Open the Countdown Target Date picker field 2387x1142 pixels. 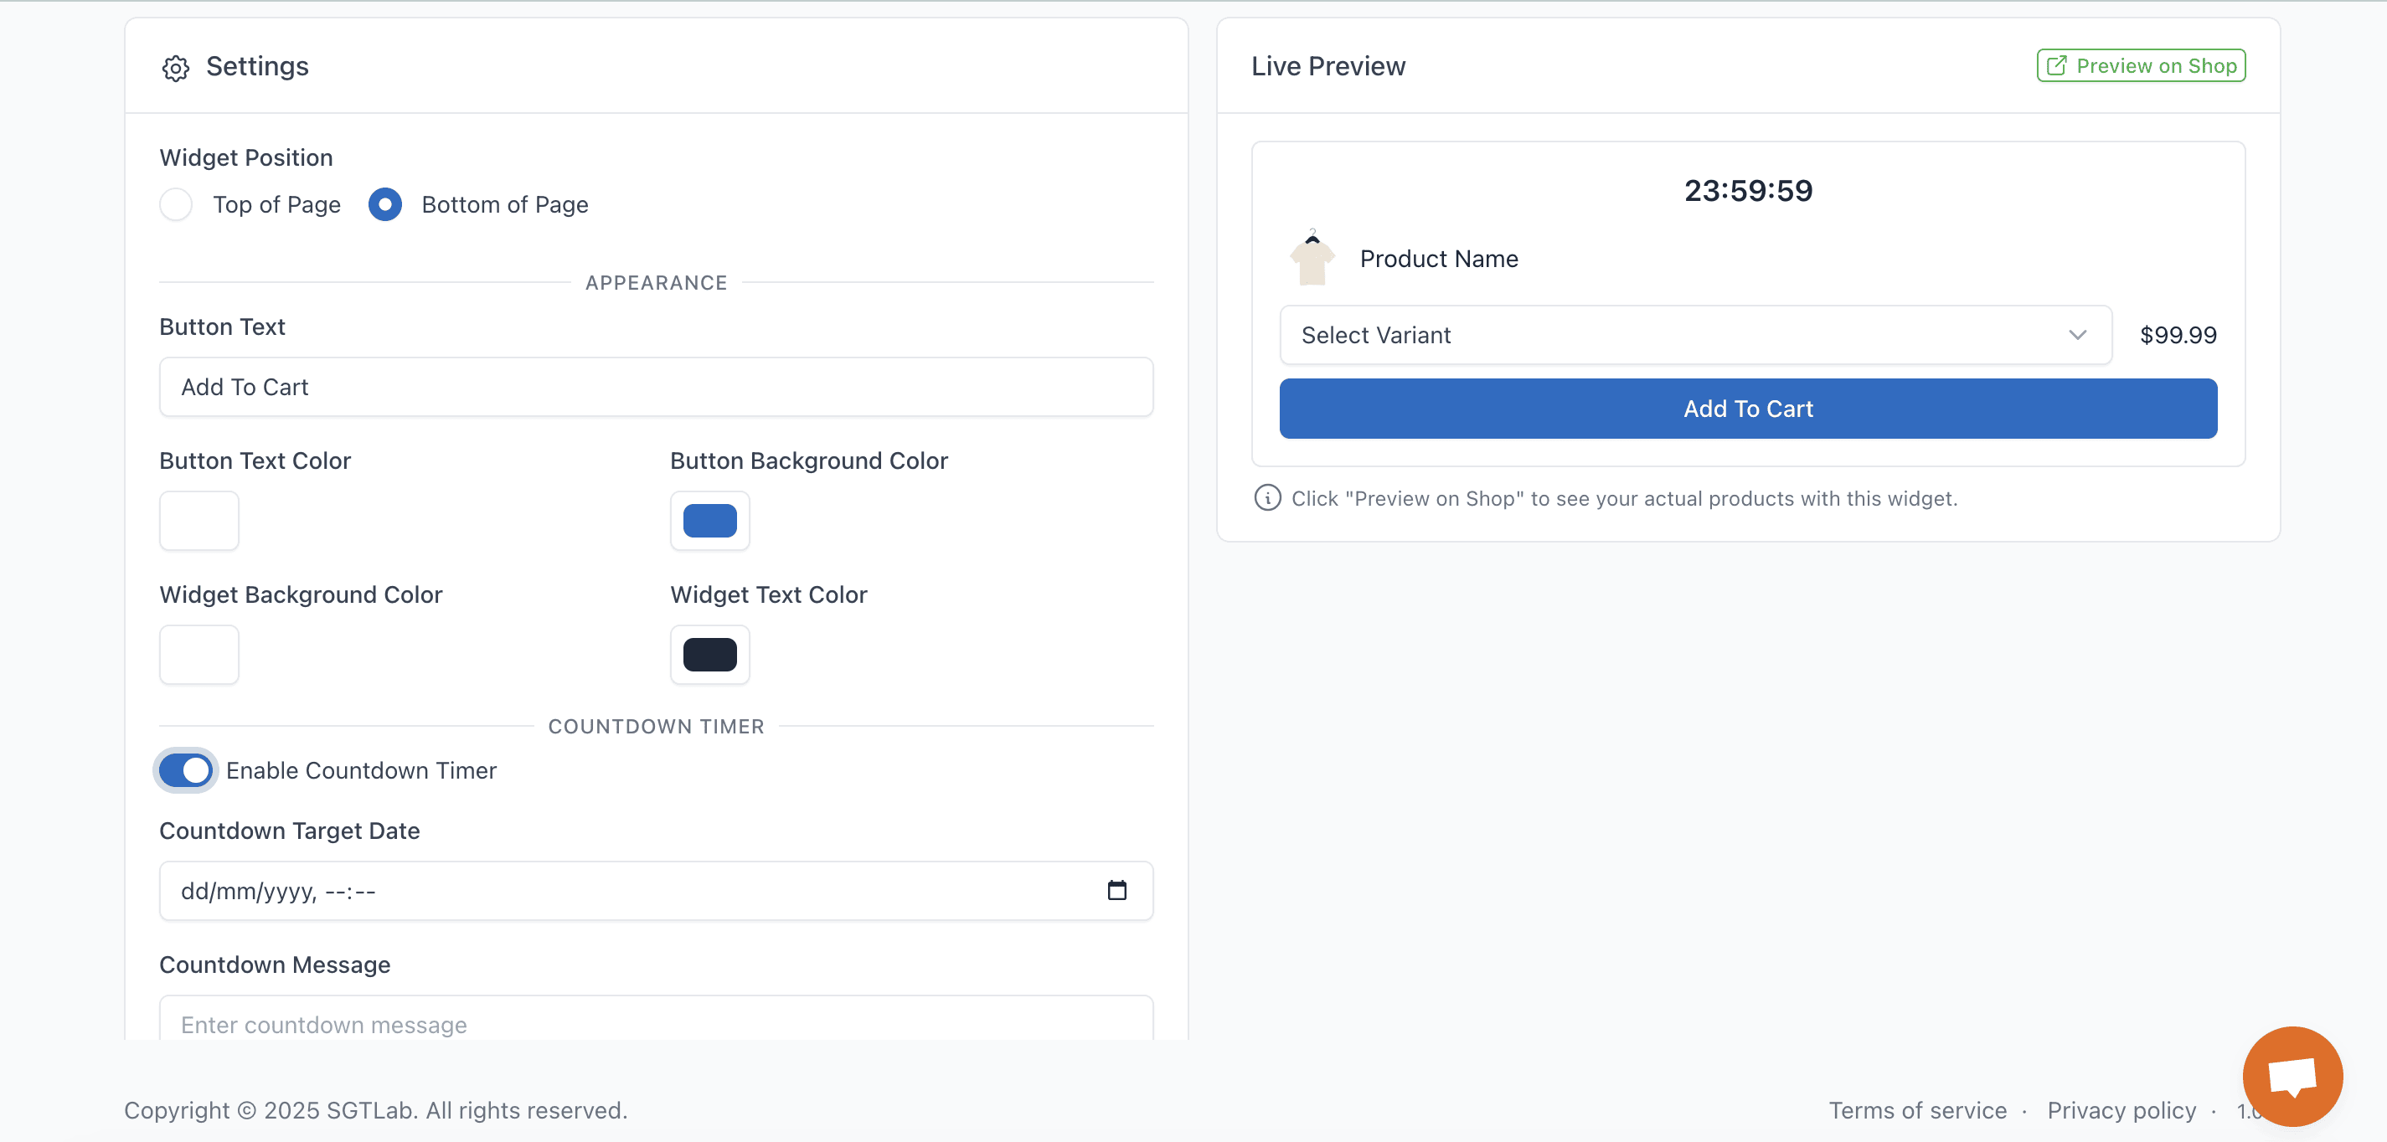[x=630, y=890]
